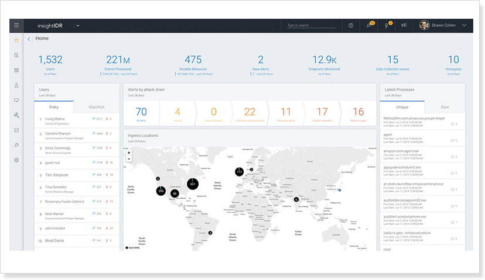Zoom in on the ingress map
485x280 pixels.
[x=129, y=153]
